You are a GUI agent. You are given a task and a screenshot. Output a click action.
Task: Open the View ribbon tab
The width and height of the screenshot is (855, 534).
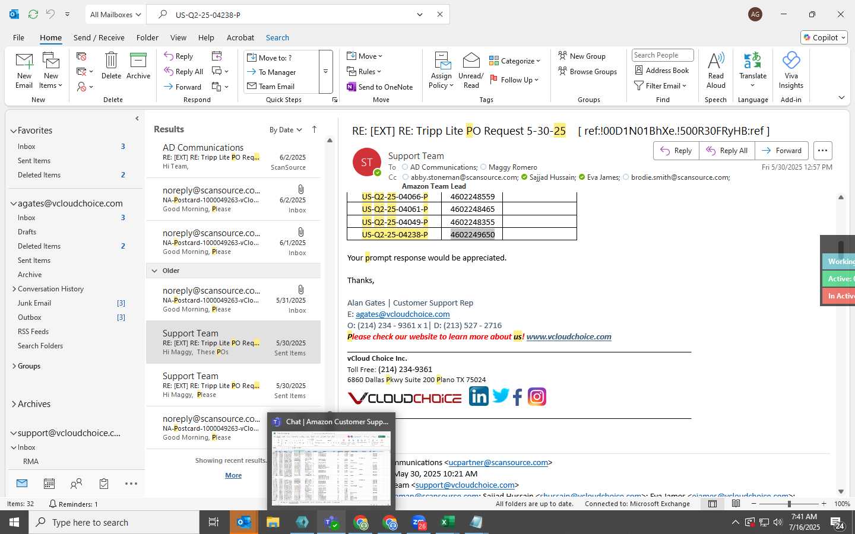[x=178, y=37]
